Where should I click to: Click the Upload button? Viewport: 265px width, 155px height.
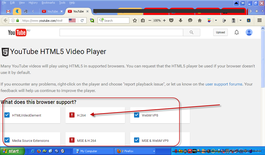click(220, 32)
